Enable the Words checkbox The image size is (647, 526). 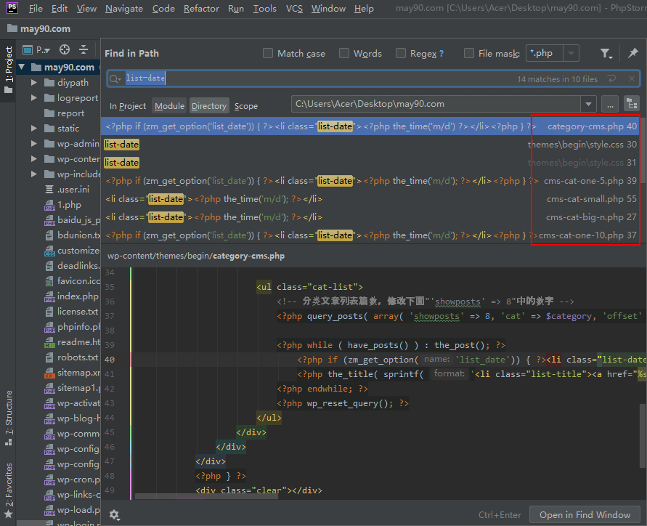[344, 53]
